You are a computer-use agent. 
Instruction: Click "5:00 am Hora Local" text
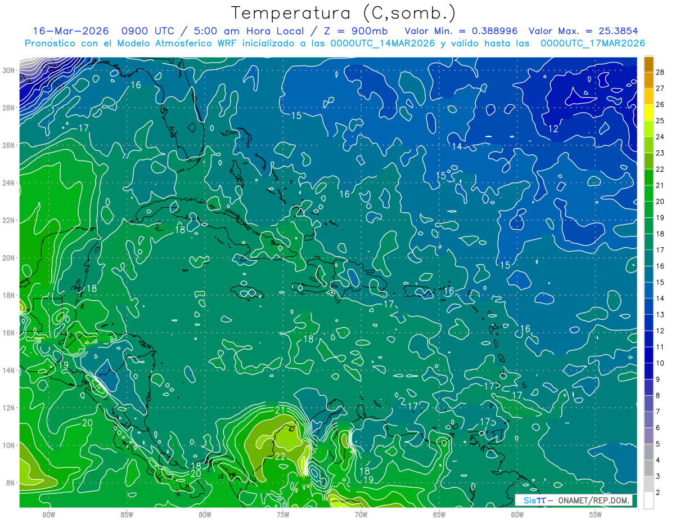click(249, 31)
